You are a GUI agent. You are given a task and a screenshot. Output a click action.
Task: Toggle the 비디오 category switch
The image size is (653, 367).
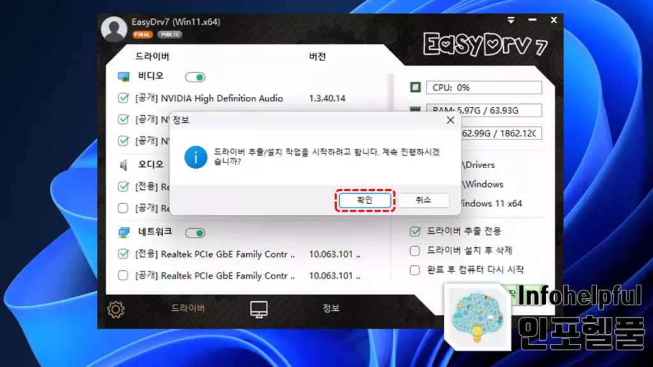195,77
